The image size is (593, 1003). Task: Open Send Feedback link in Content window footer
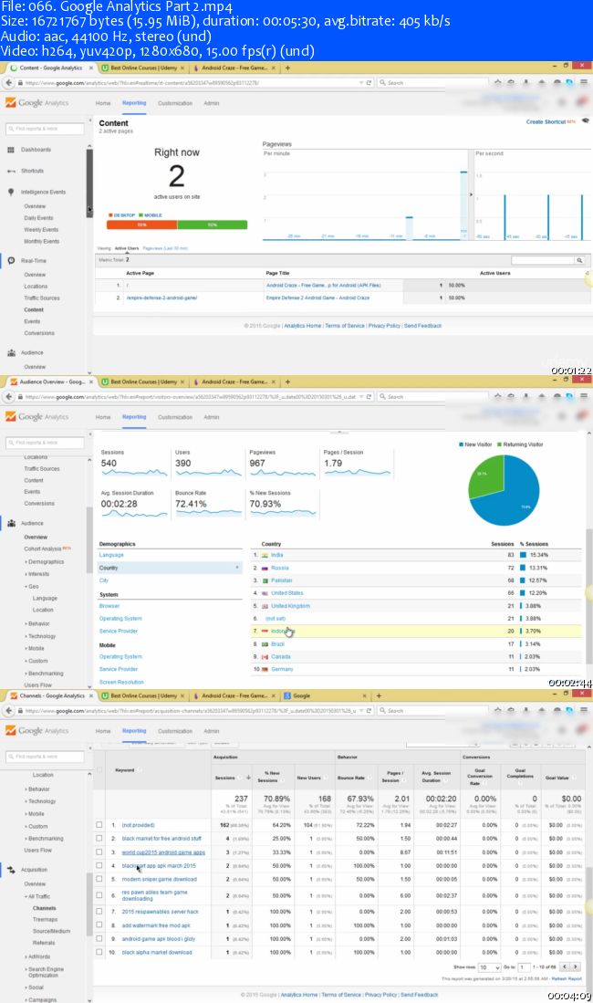(x=422, y=326)
